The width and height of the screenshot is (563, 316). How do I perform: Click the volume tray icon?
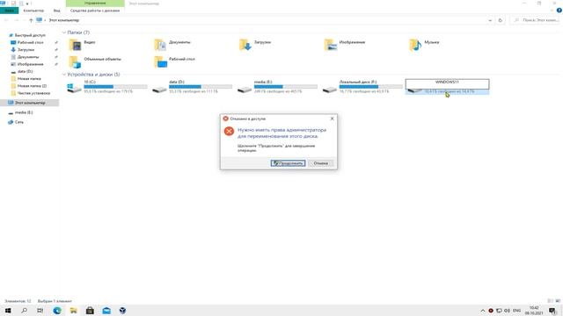tap(507, 311)
